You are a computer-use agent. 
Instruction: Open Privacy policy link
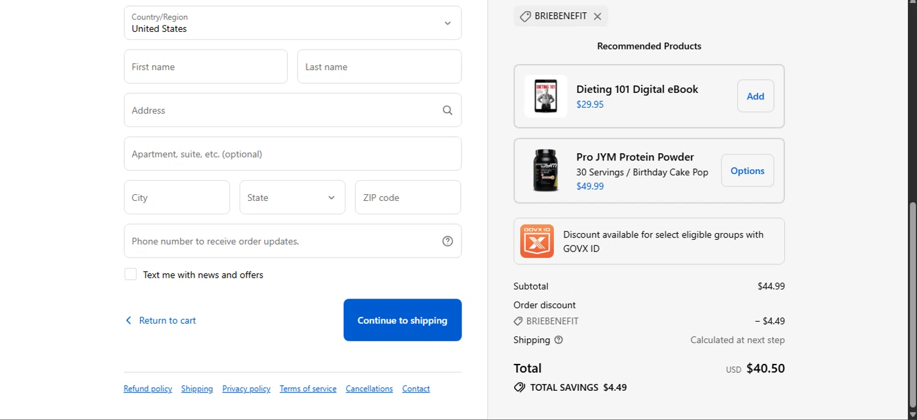tap(246, 389)
